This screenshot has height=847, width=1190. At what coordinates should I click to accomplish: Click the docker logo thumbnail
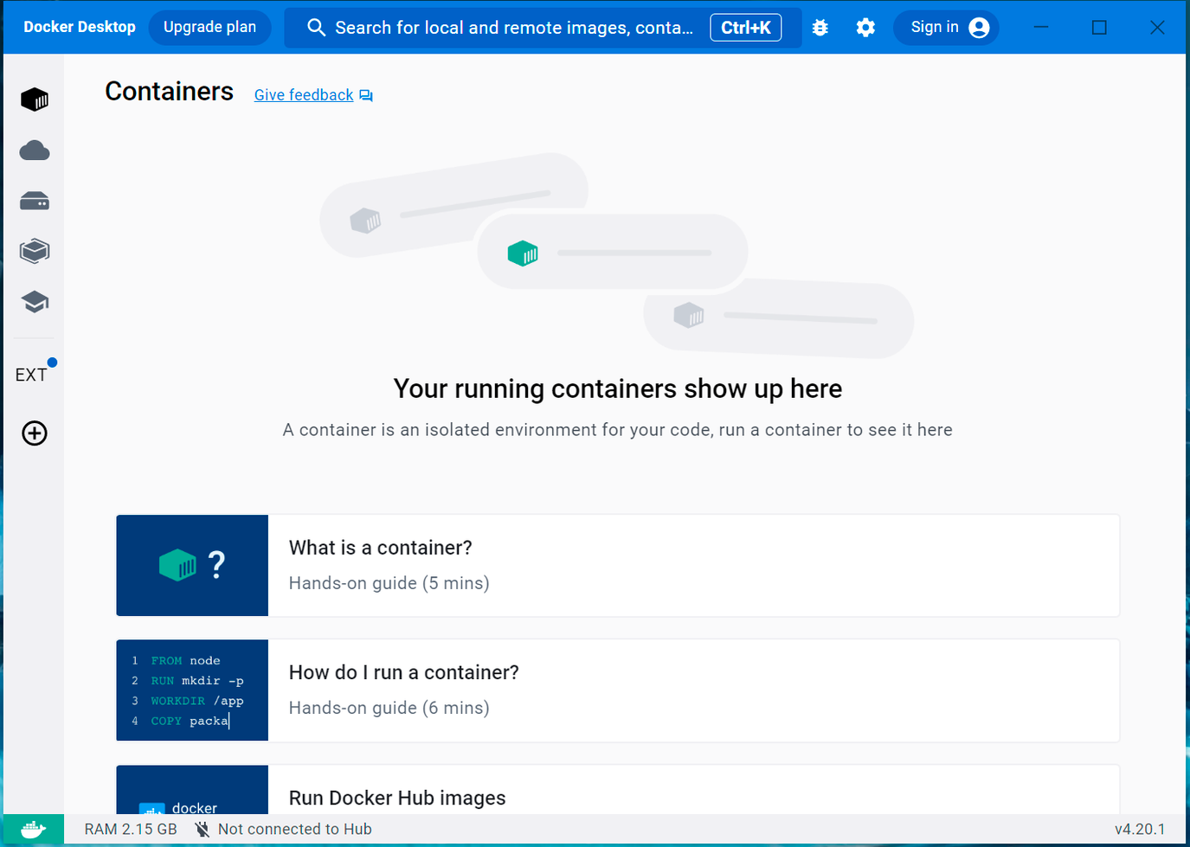pos(192,790)
